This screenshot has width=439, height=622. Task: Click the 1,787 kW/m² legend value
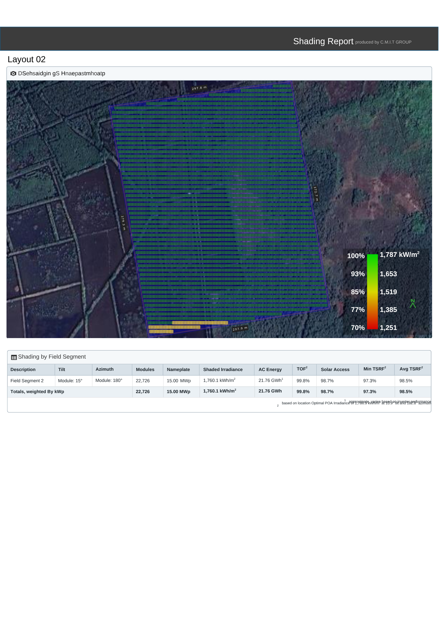point(400,254)
